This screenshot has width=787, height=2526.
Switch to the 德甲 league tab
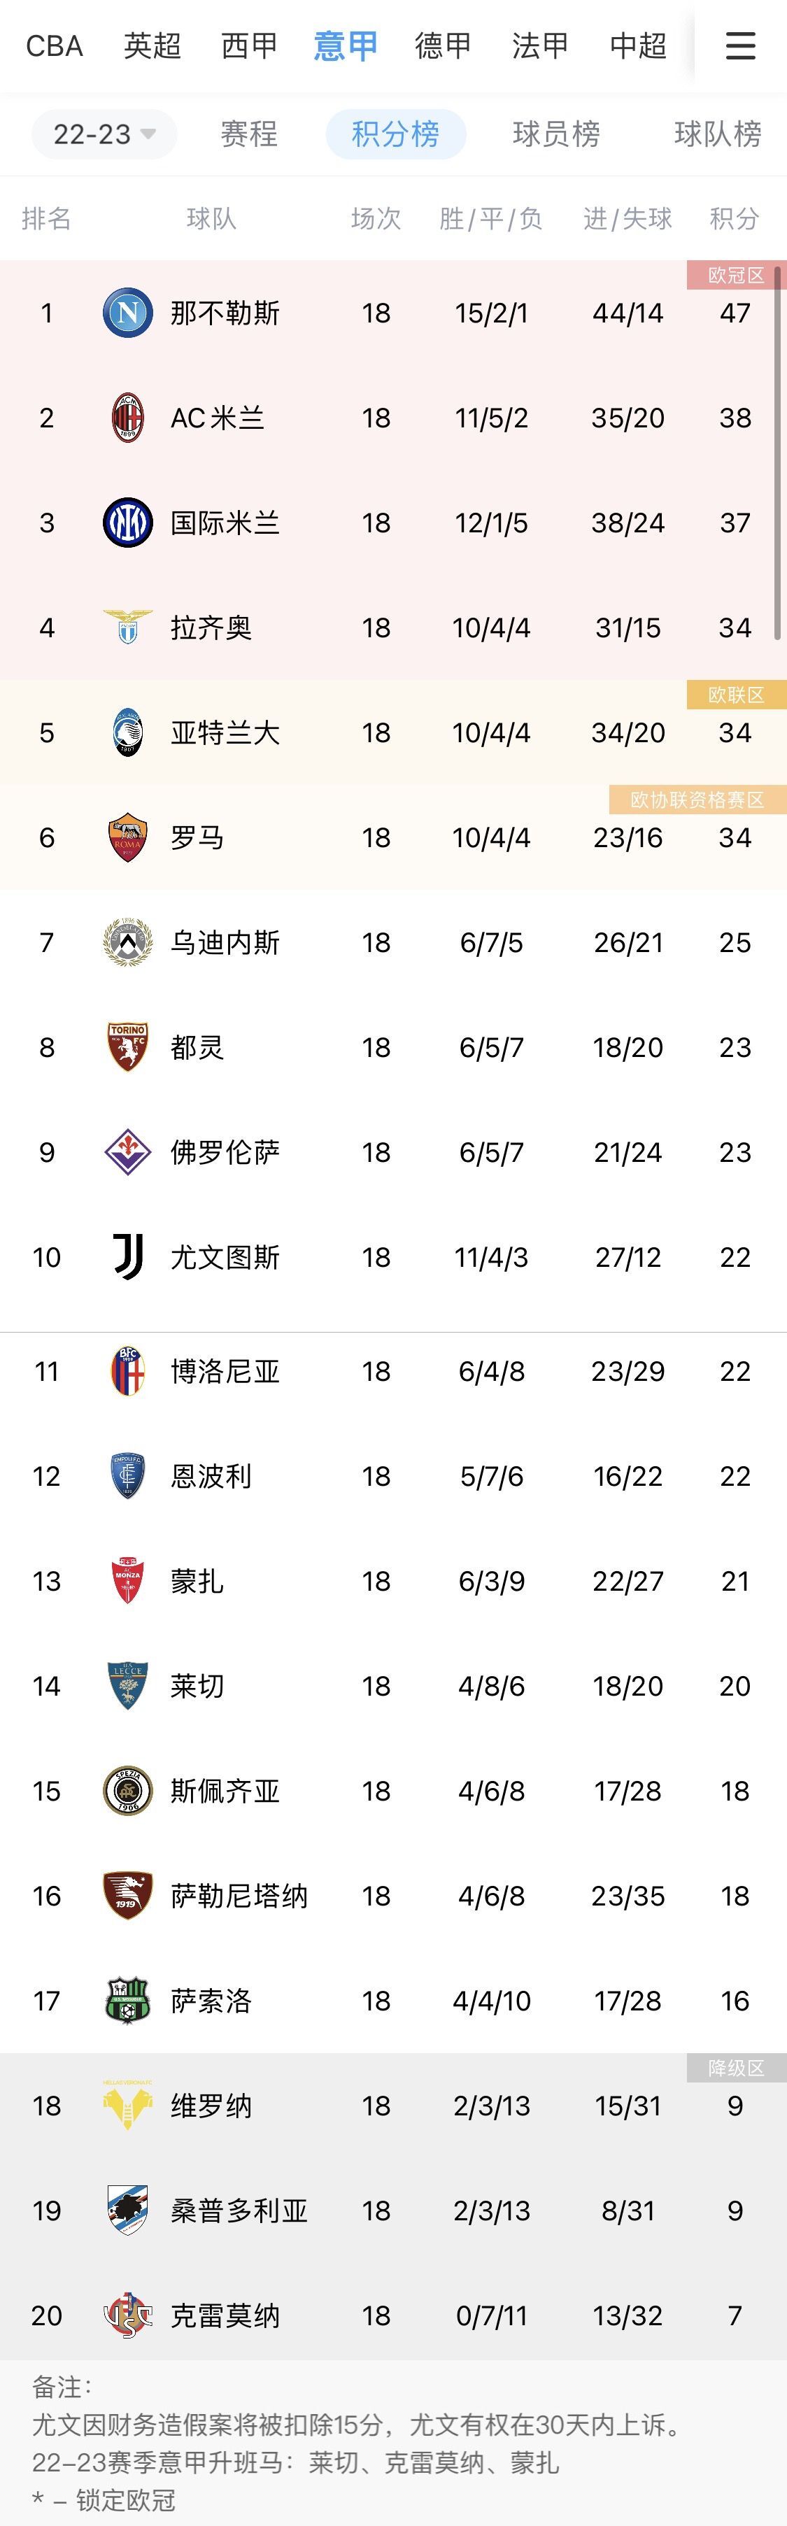pos(443,45)
